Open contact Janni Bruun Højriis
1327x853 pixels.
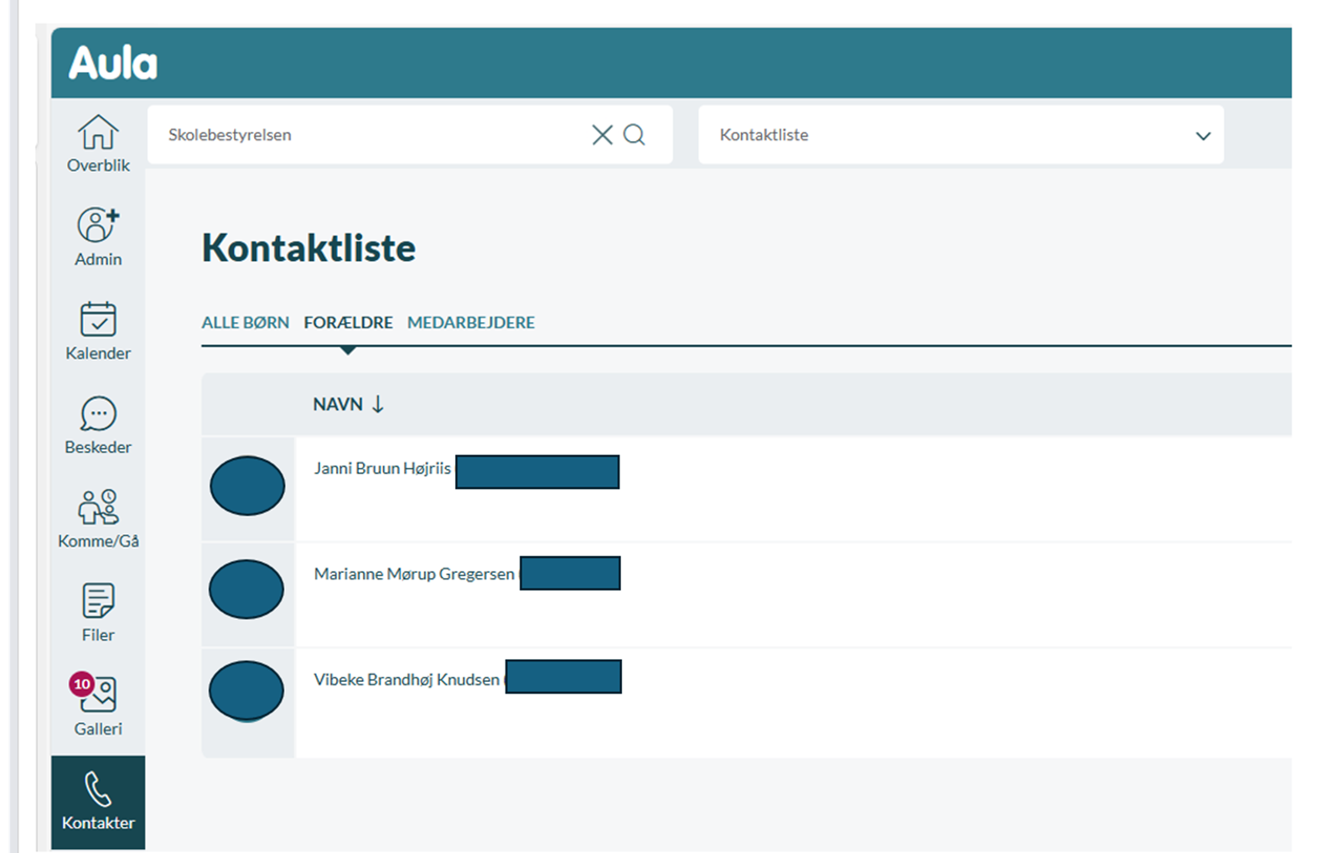click(x=382, y=469)
